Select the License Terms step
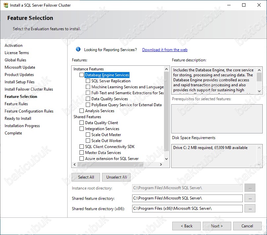Viewport: 267px width, 235px height. (x=17, y=53)
